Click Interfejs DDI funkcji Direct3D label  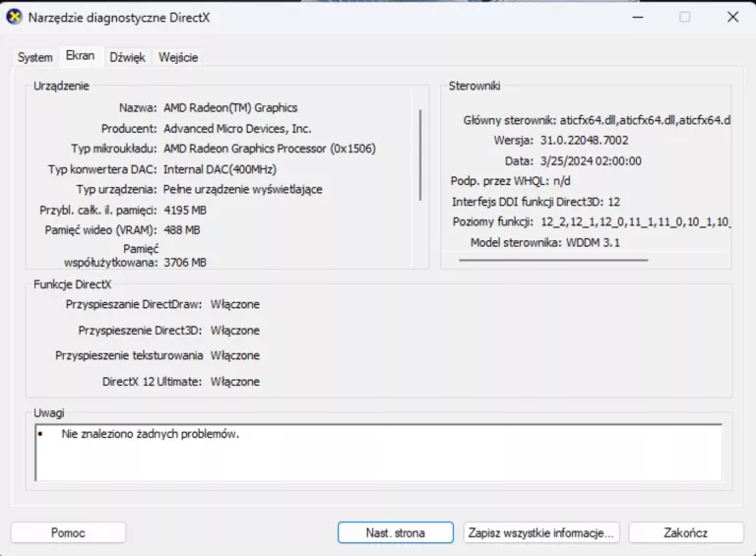(x=528, y=202)
